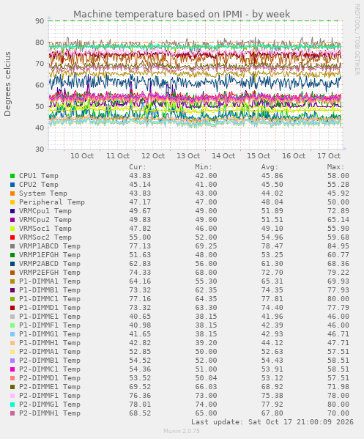Select the 'CPU2 Temp' legend label
This screenshot has height=439, width=364.
tap(39, 185)
